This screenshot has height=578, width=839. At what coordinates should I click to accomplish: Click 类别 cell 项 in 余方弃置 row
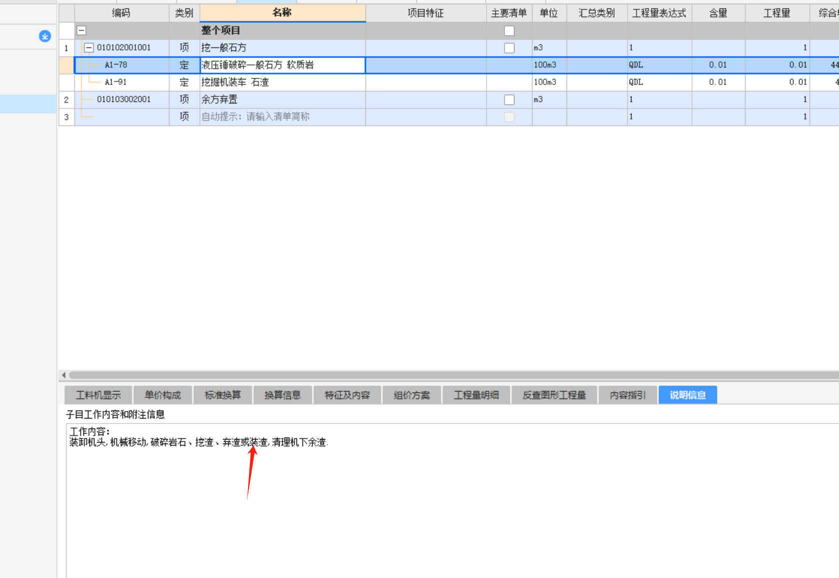click(x=184, y=99)
